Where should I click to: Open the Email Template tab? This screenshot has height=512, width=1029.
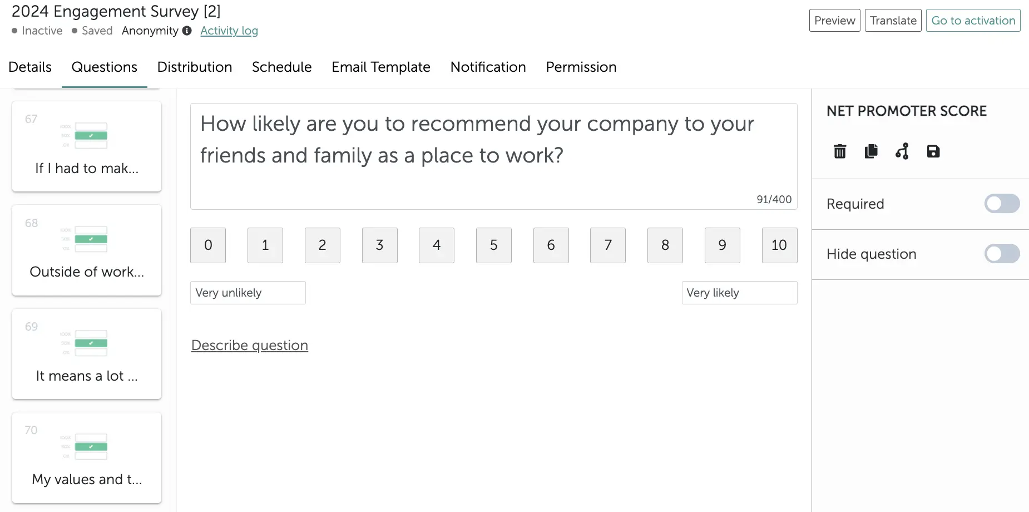tap(381, 67)
